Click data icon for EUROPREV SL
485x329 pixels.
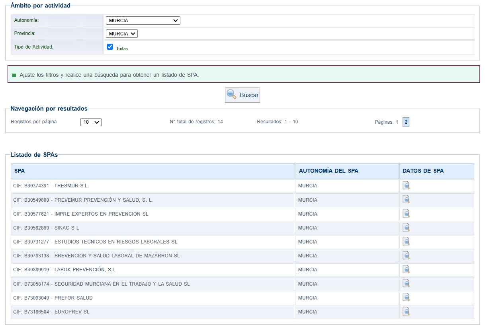406,311
